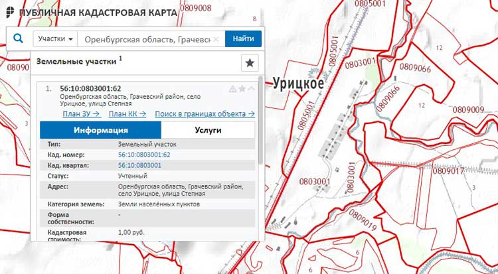Select the Информация tab

pyautogui.click(x=101, y=130)
